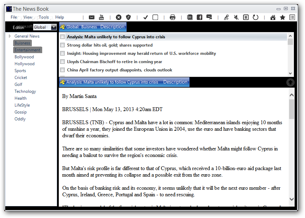Open the Oddly category
This screenshot has height=218, width=305.
pos(20,119)
